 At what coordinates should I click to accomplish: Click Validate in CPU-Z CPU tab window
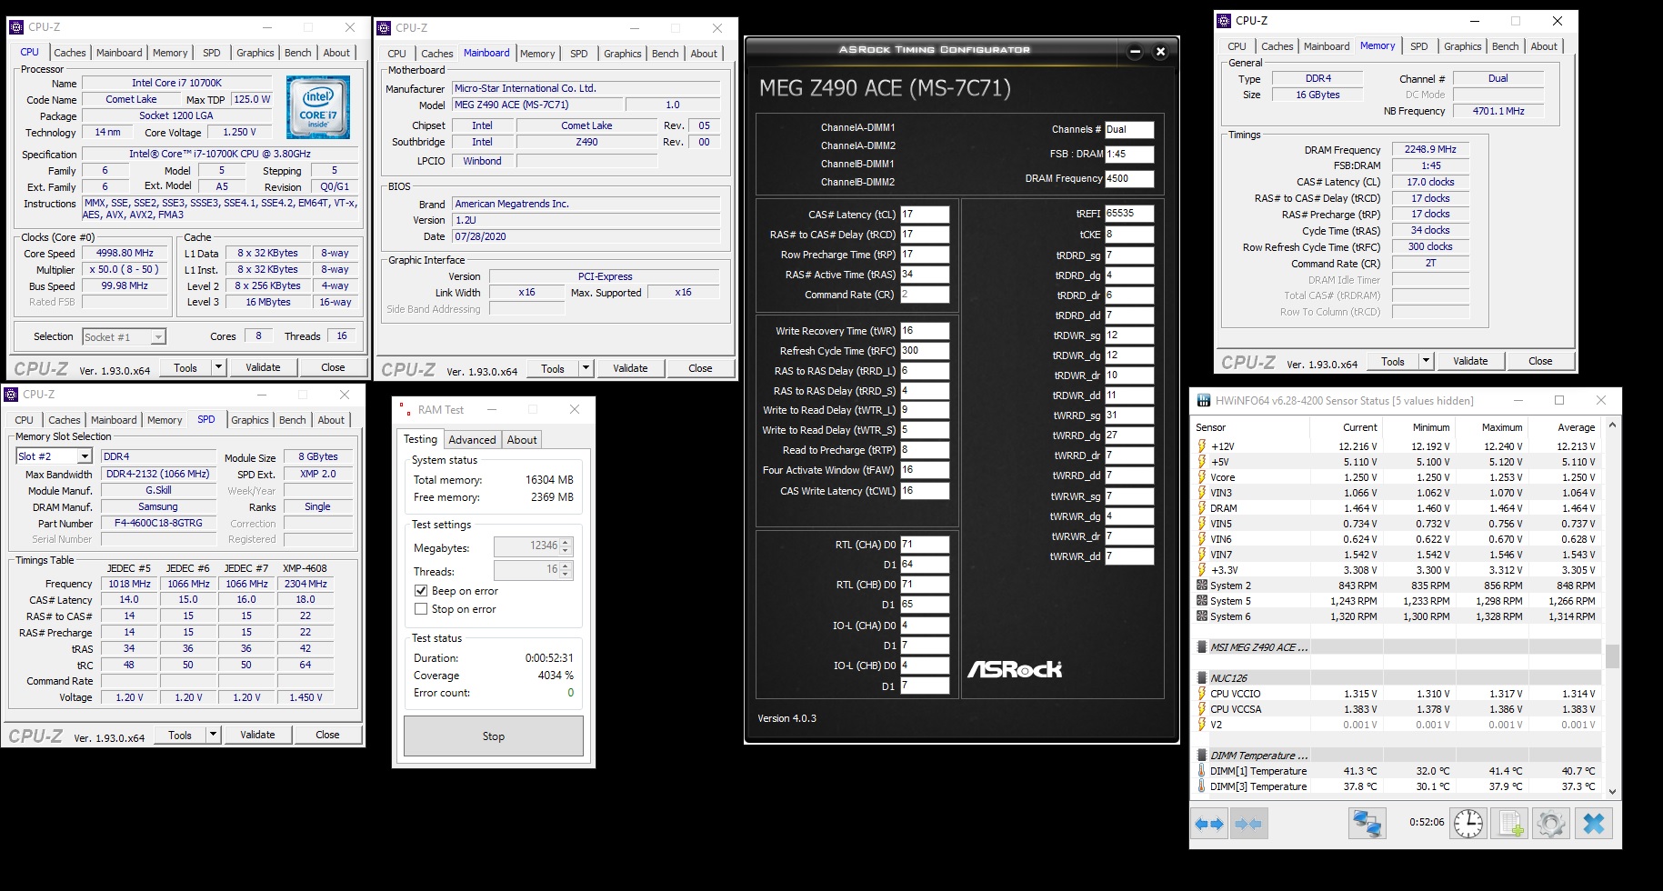click(263, 367)
